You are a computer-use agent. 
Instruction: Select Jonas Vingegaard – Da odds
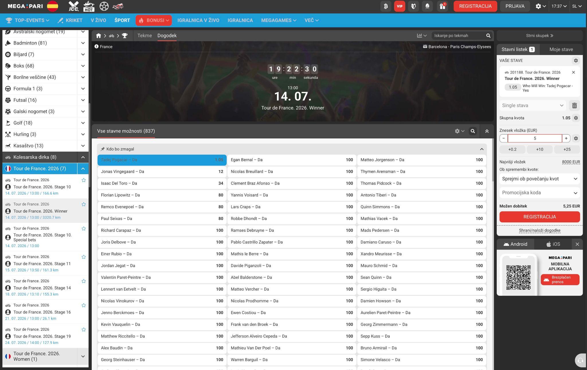tap(162, 172)
